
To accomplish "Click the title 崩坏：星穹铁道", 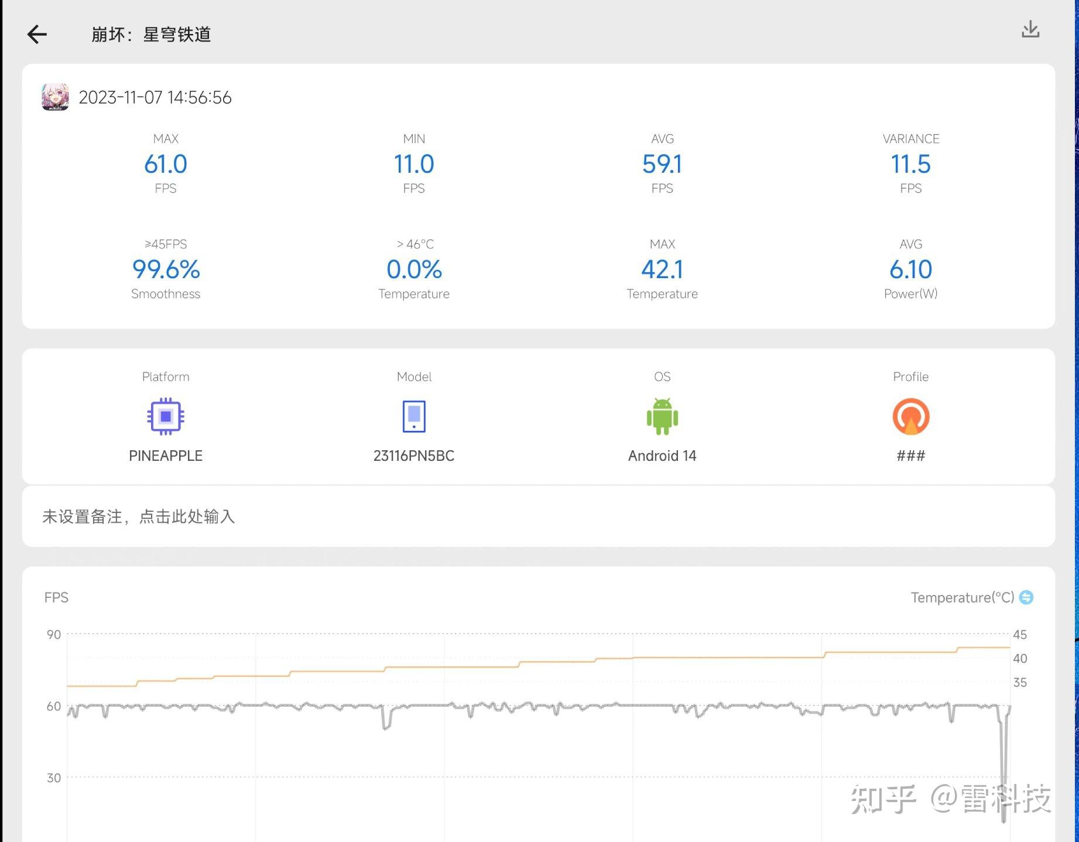I will [x=151, y=35].
